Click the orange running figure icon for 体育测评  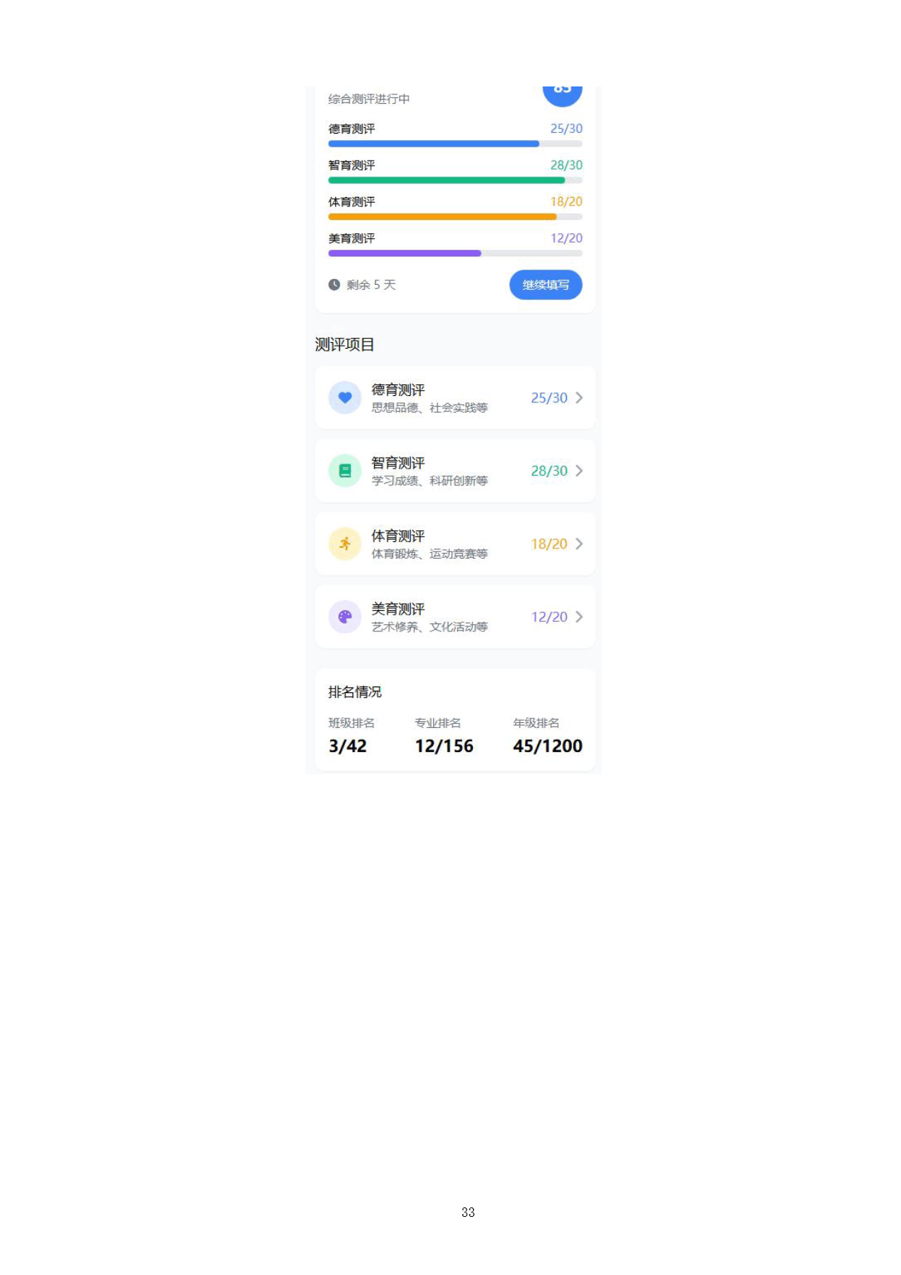(345, 543)
